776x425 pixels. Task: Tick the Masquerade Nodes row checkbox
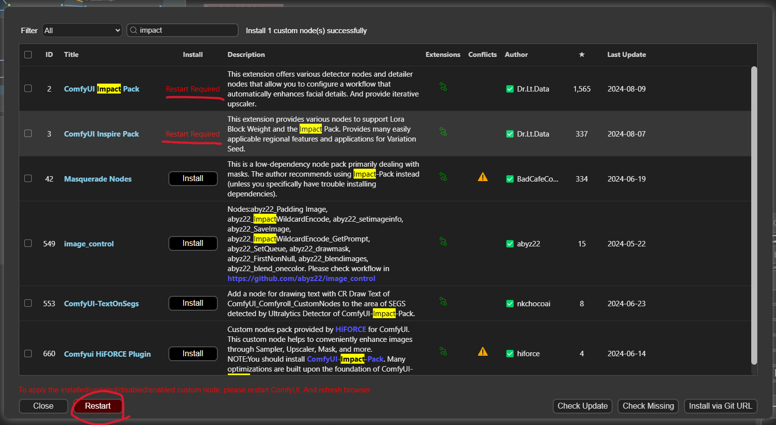pyautogui.click(x=28, y=179)
